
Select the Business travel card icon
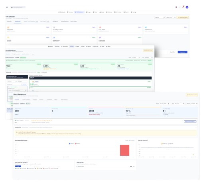(x=54, y=37)
